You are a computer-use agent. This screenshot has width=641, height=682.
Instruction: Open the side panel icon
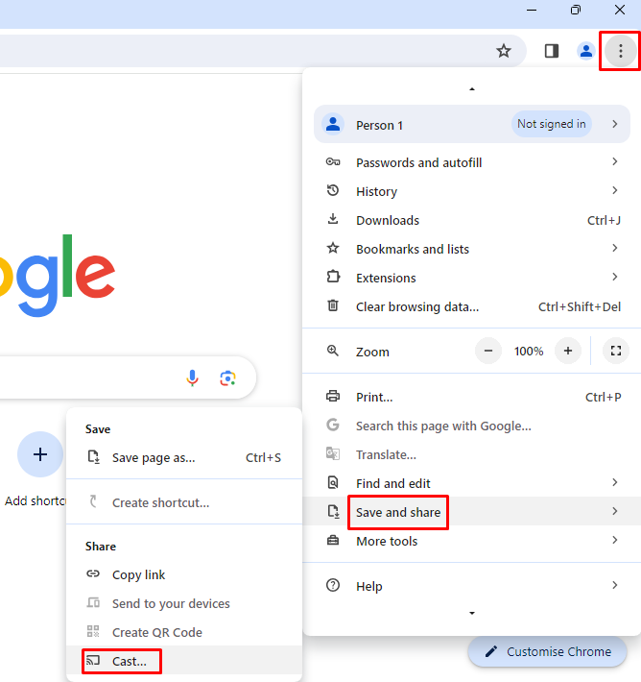click(552, 51)
